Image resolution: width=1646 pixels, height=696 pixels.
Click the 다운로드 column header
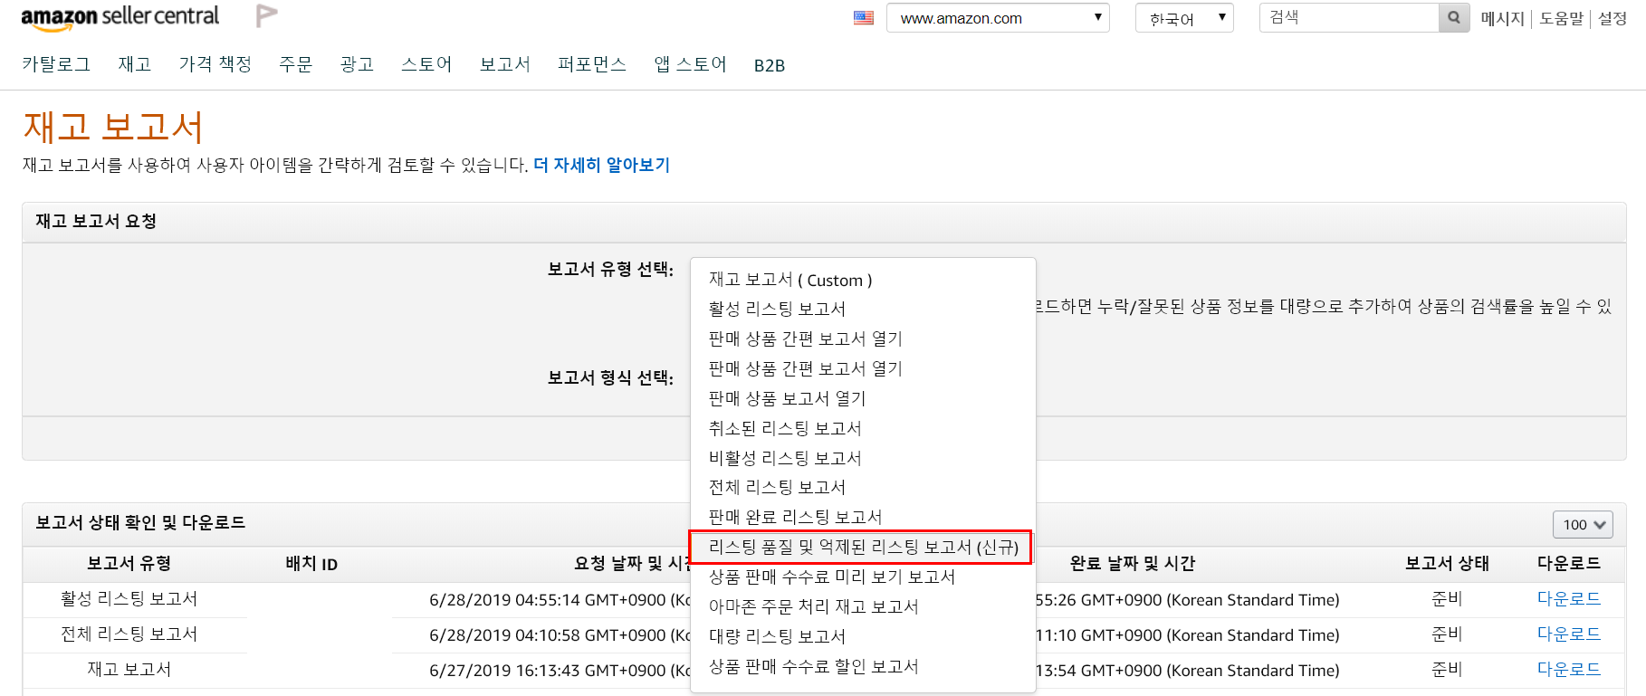(x=1569, y=563)
